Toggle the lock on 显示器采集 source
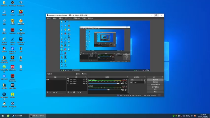210x118 pixels. pos(86,83)
